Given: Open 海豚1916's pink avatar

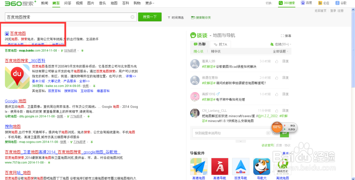Looking at the screenshot, I should click(195, 97).
